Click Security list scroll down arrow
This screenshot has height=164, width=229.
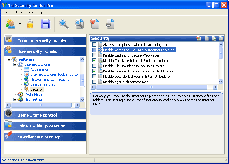pos(221,82)
